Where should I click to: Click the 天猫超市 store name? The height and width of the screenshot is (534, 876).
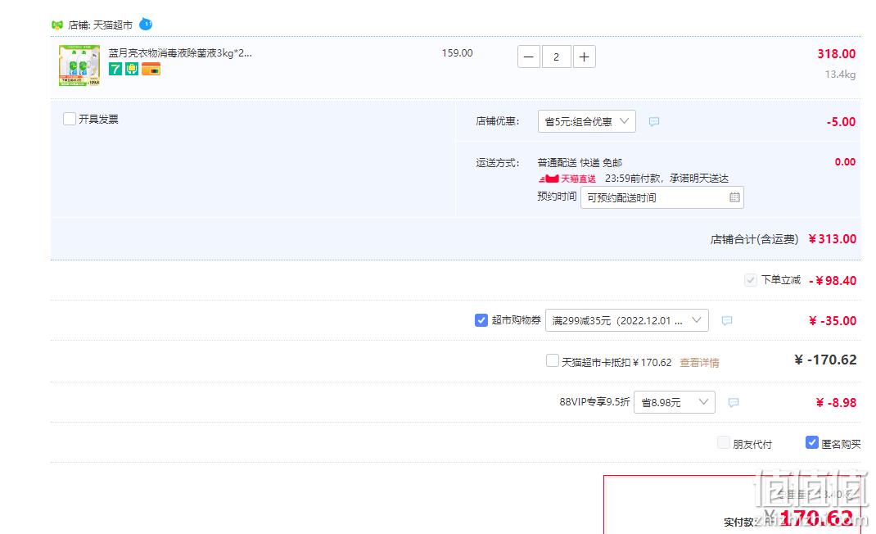[x=113, y=25]
